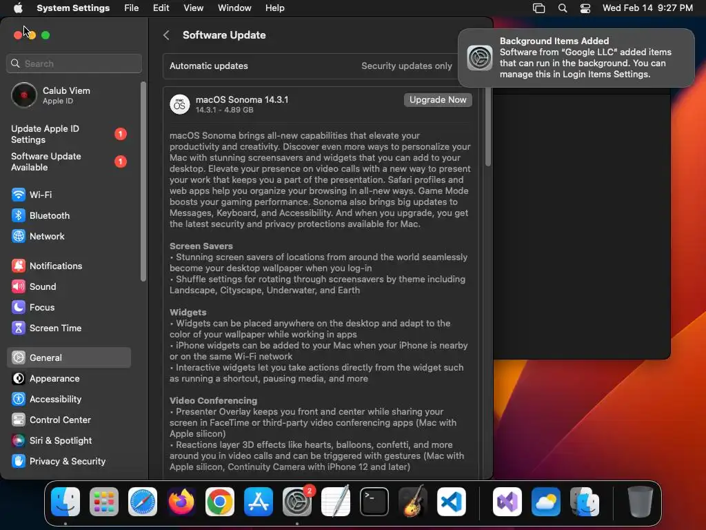Viewport: 706px width, 530px height.
Task: Open Siri & Spotlight settings
Action: point(68,441)
